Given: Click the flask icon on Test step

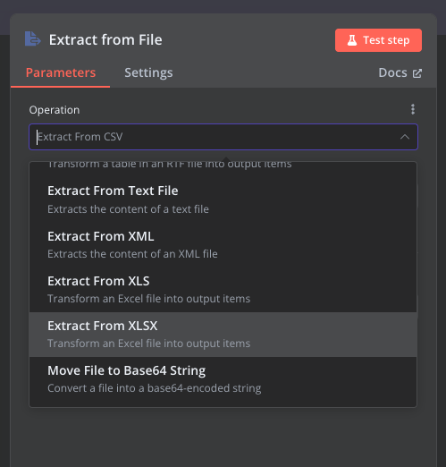Looking at the screenshot, I should pyautogui.click(x=352, y=40).
